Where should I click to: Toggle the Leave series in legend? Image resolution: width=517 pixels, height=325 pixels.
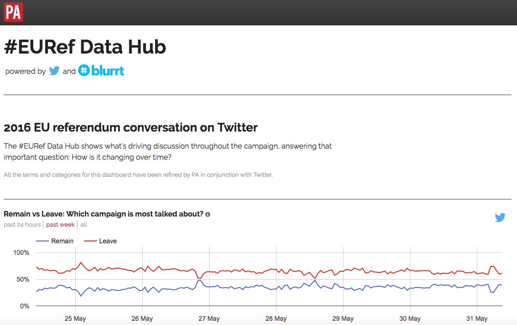(100, 241)
